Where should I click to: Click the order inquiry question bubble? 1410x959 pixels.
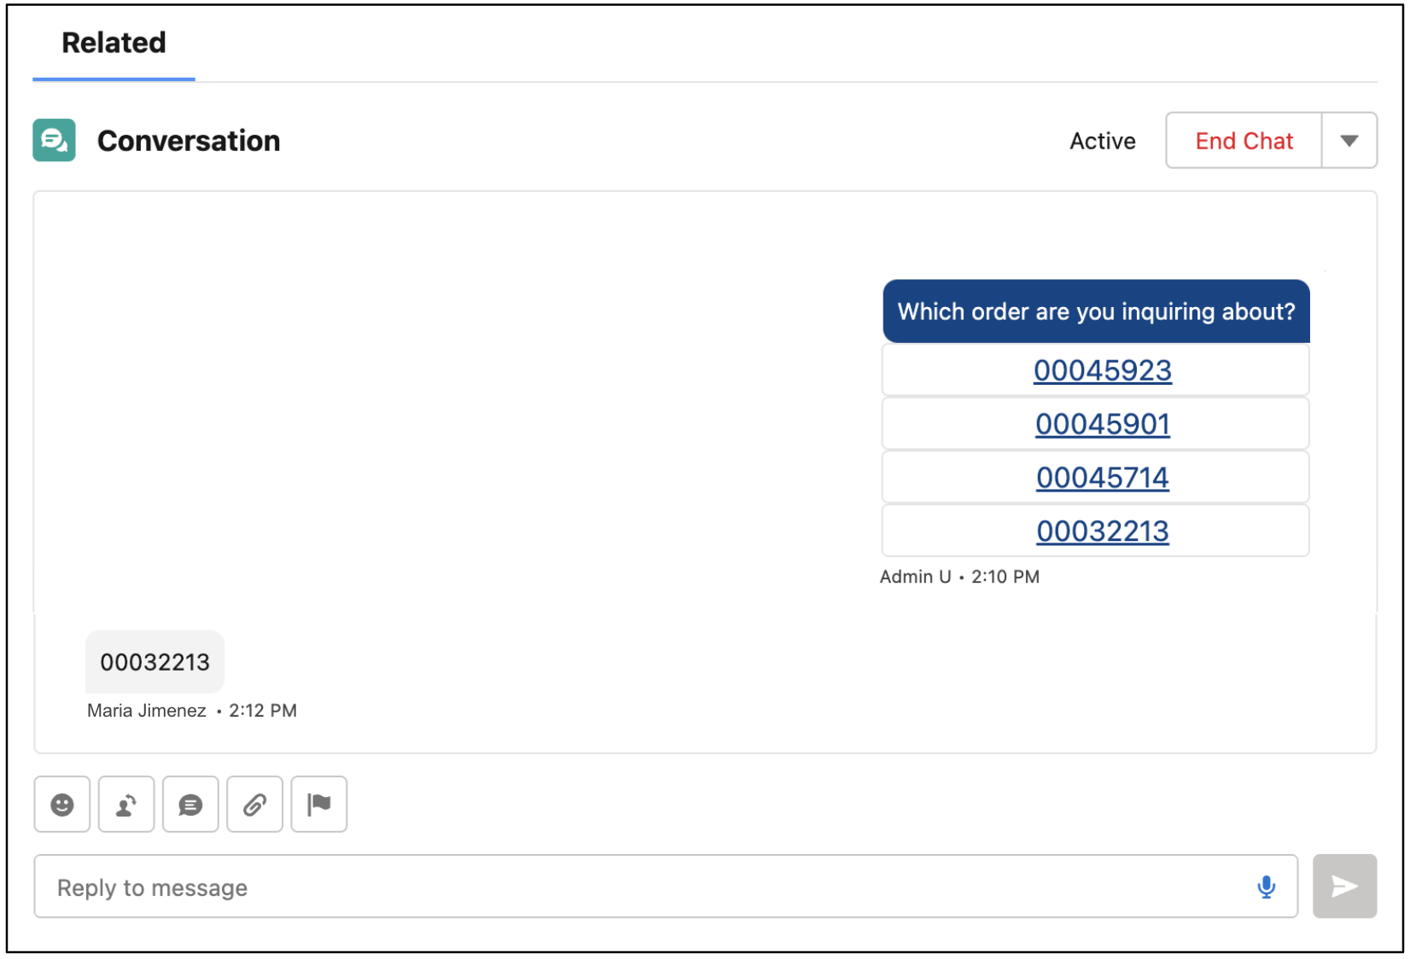coord(1095,311)
